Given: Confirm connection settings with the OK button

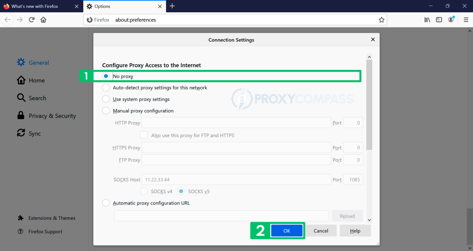Looking at the screenshot, I should point(287,230).
